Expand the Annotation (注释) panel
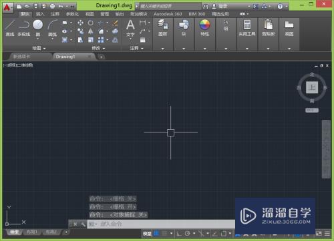Screen dimensions: 334x241 tap(136, 48)
